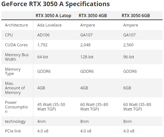Select the 'PCIe link' row label
Viewport: 164px width, 137px height.
[x=13, y=131]
